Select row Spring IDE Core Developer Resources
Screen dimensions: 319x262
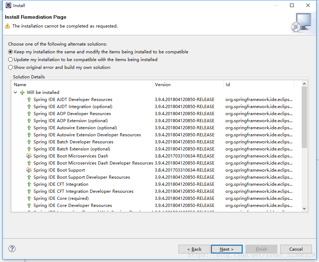(156, 206)
